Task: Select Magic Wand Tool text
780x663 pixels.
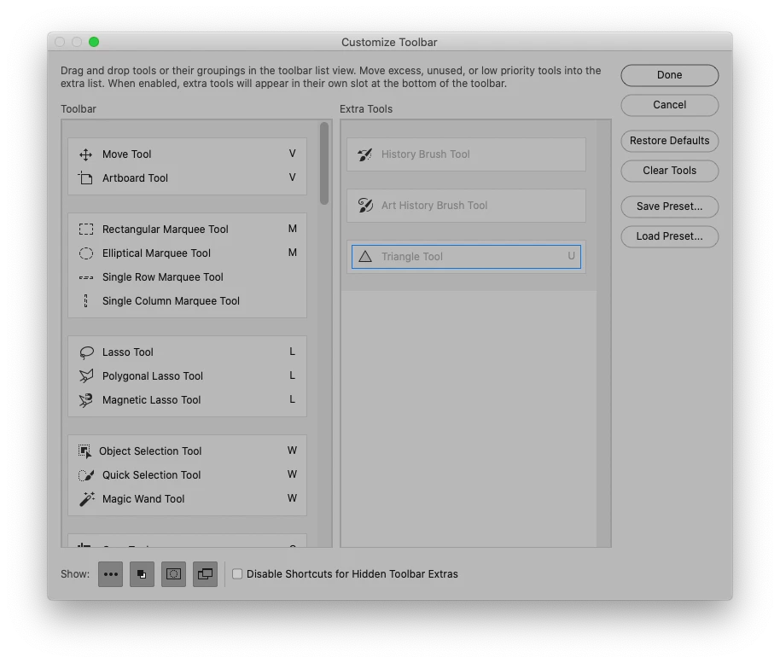Action: click(x=143, y=499)
